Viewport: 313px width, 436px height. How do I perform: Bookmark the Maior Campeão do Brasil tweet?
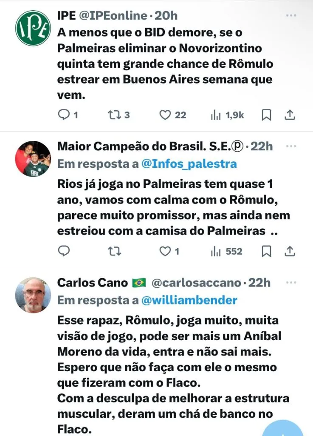[x=267, y=251]
